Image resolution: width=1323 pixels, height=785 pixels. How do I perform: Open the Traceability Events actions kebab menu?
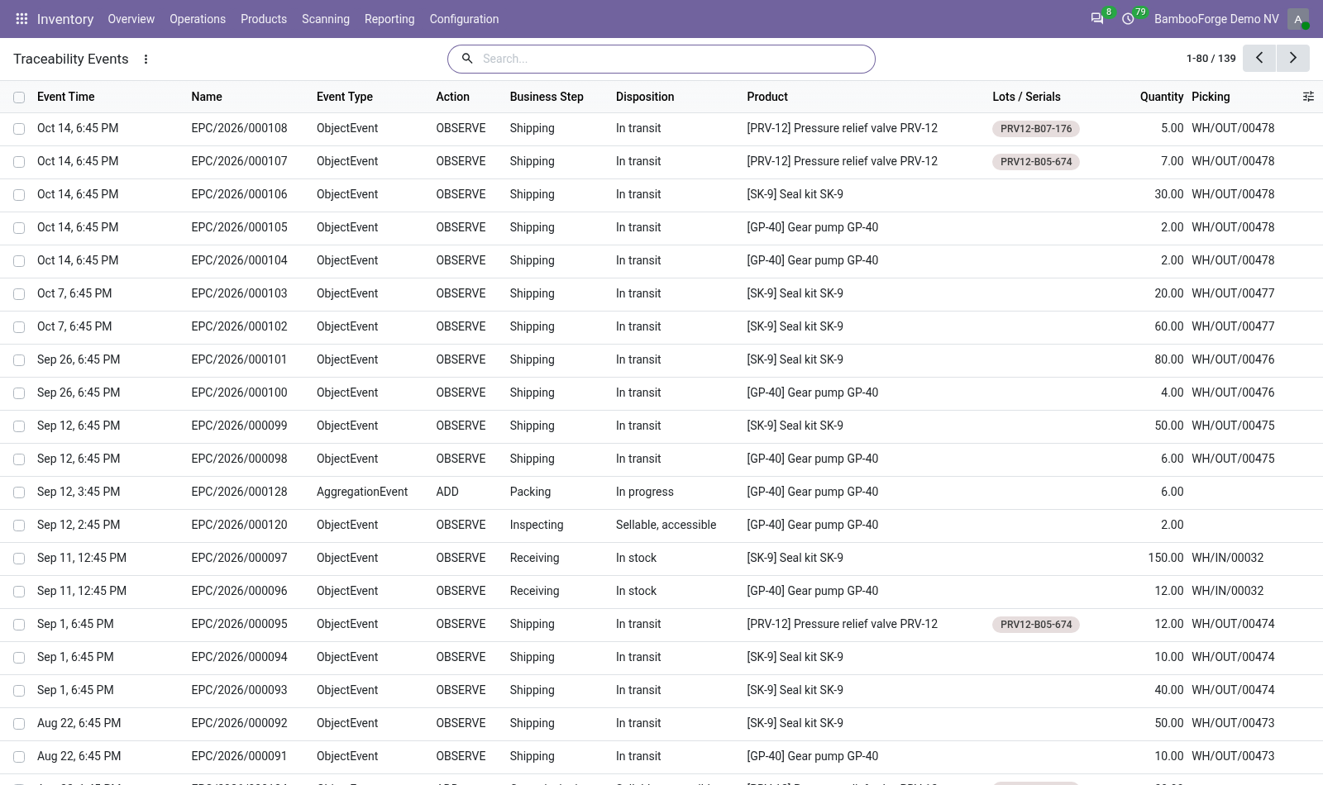click(146, 59)
